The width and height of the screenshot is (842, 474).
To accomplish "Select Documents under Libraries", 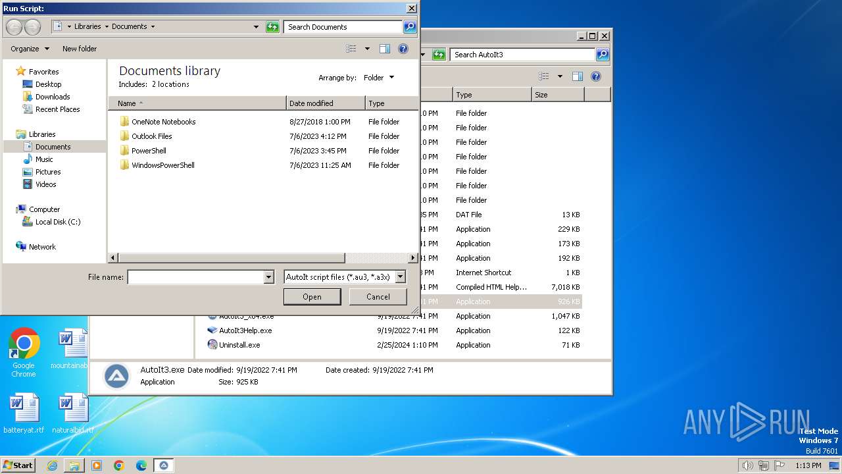I will 53,147.
